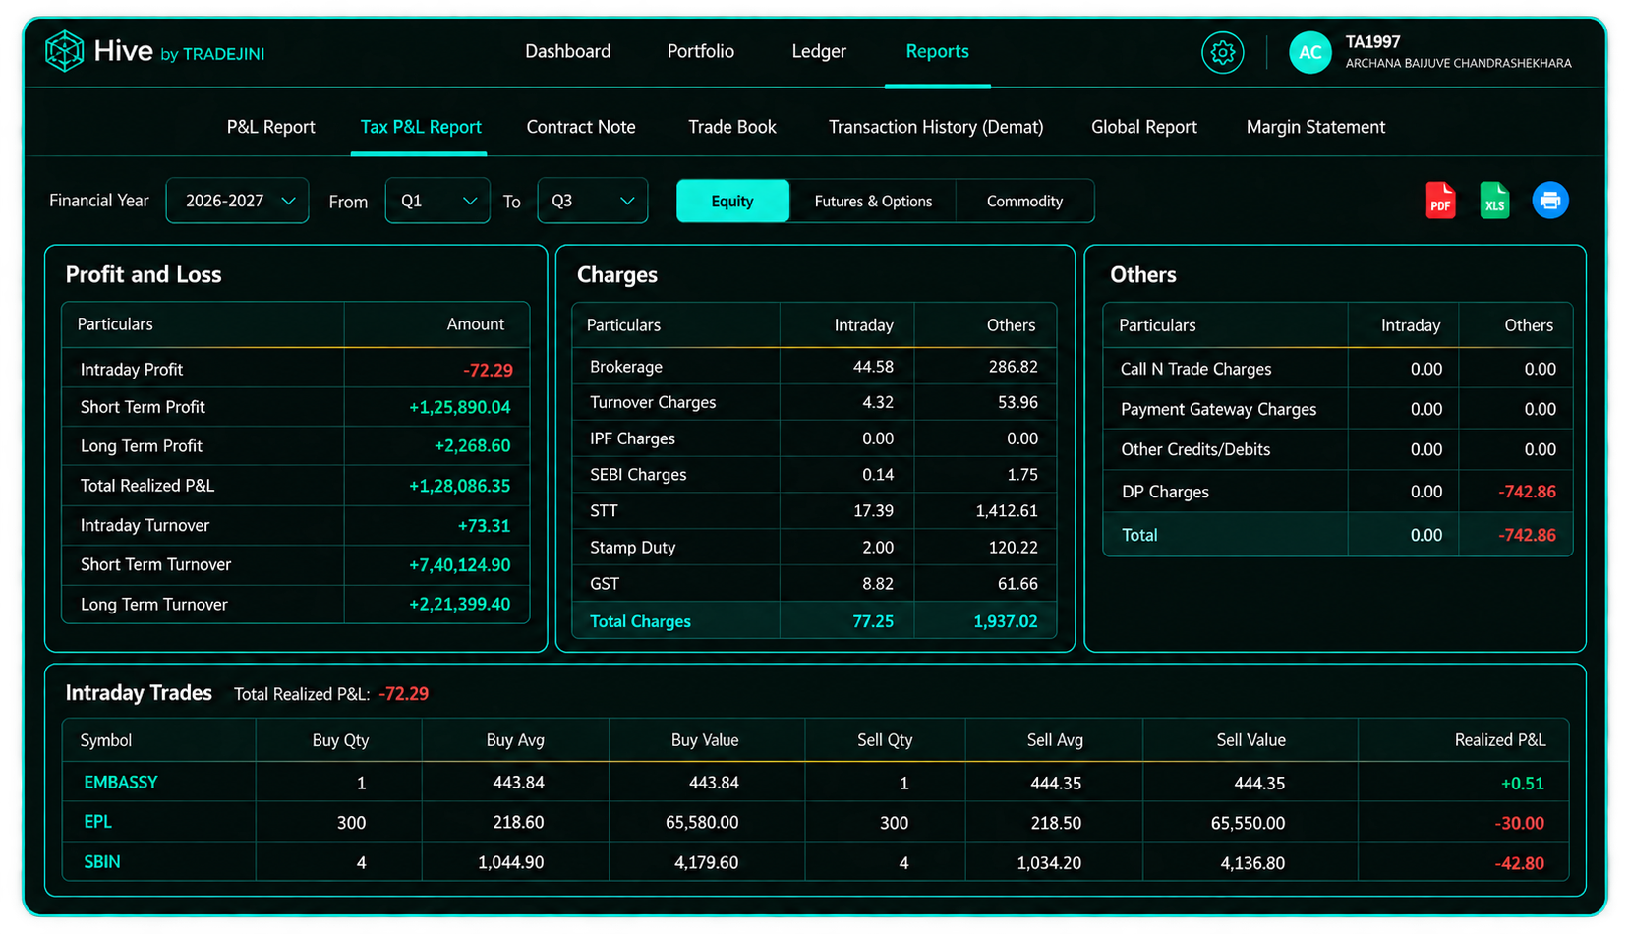Click EPL buy value 65,580.00
Viewport: 1628px width, 934px height.
point(702,822)
